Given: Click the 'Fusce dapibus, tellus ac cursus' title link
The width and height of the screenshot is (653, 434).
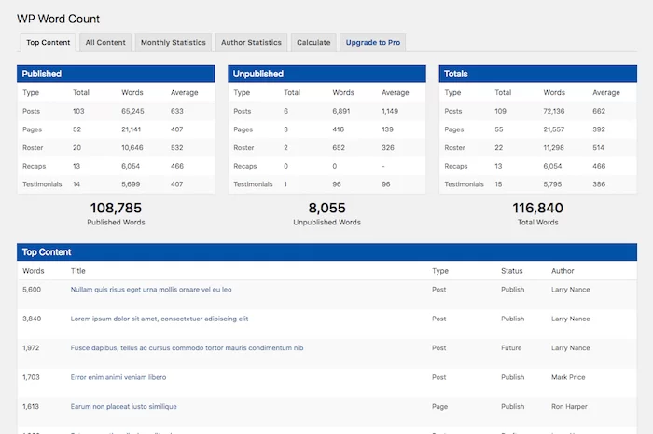Looking at the screenshot, I should pyautogui.click(x=187, y=348).
